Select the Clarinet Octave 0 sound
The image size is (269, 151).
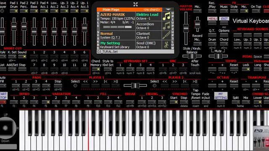point(149,35)
